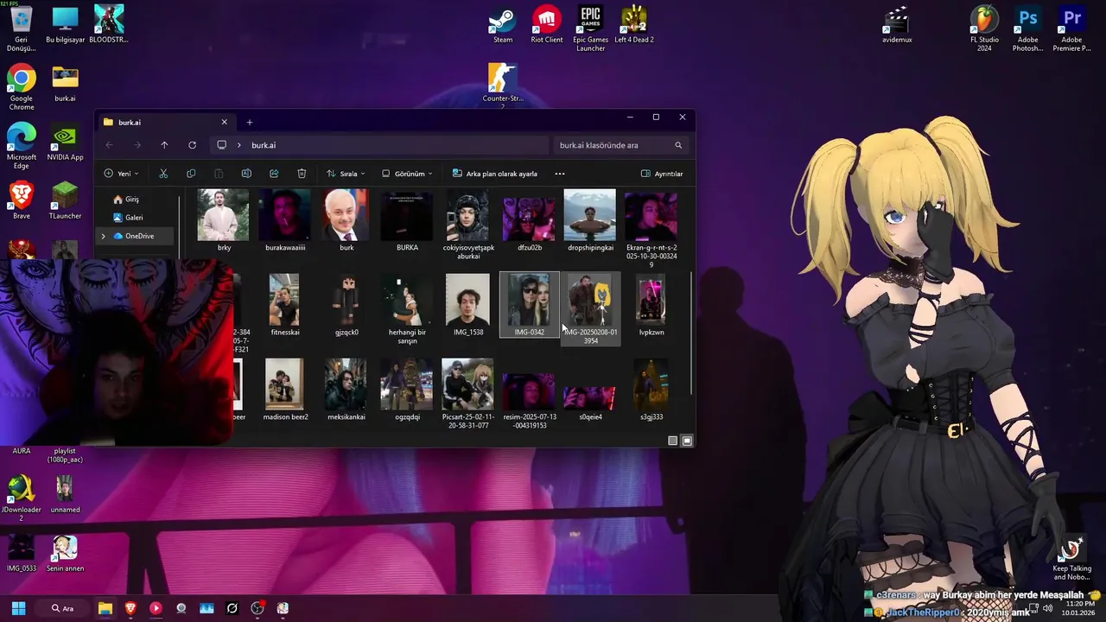
Task: Switch to details list view icon in status bar
Action: coord(673,441)
